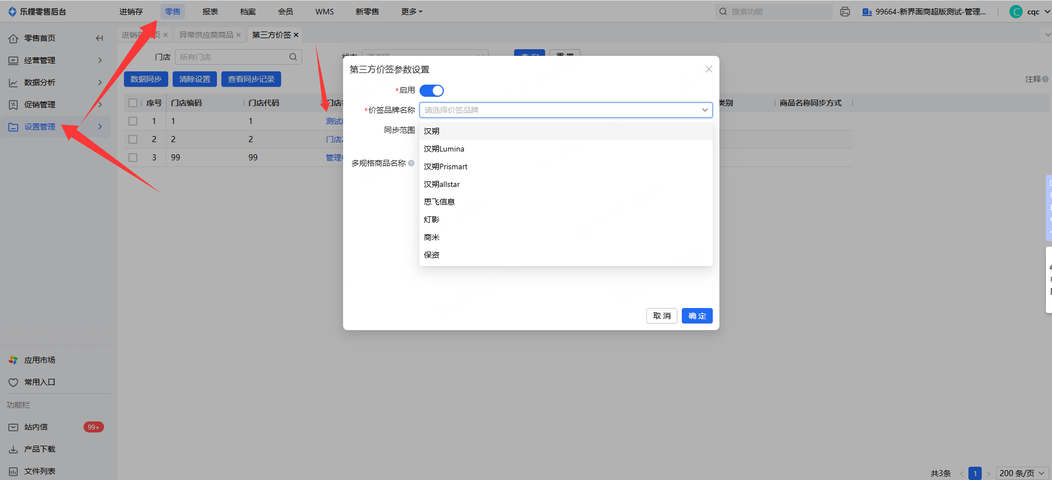Click the 常用入口 heart icon
This screenshot has width=1052, height=480.
click(13, 382)
